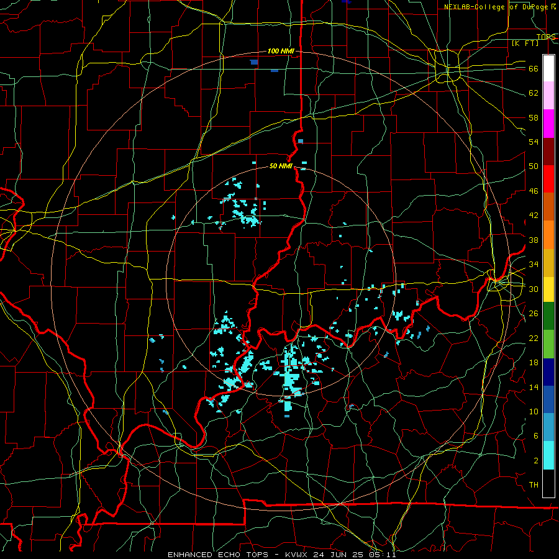The height and width of the screenshot is (559, 559).
Task: Click the white swatch in the tops legend
Action: point(548,68)
